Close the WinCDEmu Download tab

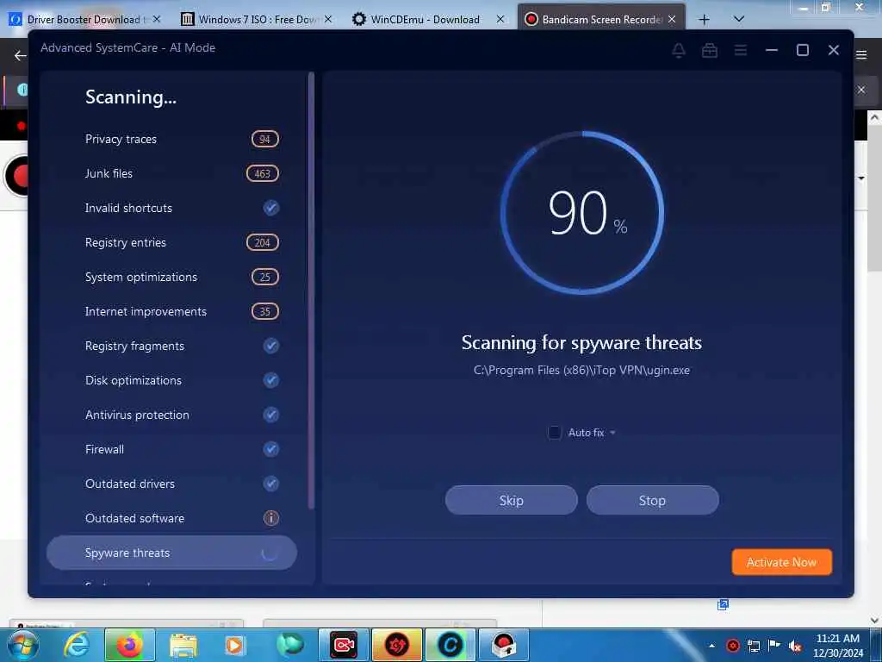coord(500,19)
